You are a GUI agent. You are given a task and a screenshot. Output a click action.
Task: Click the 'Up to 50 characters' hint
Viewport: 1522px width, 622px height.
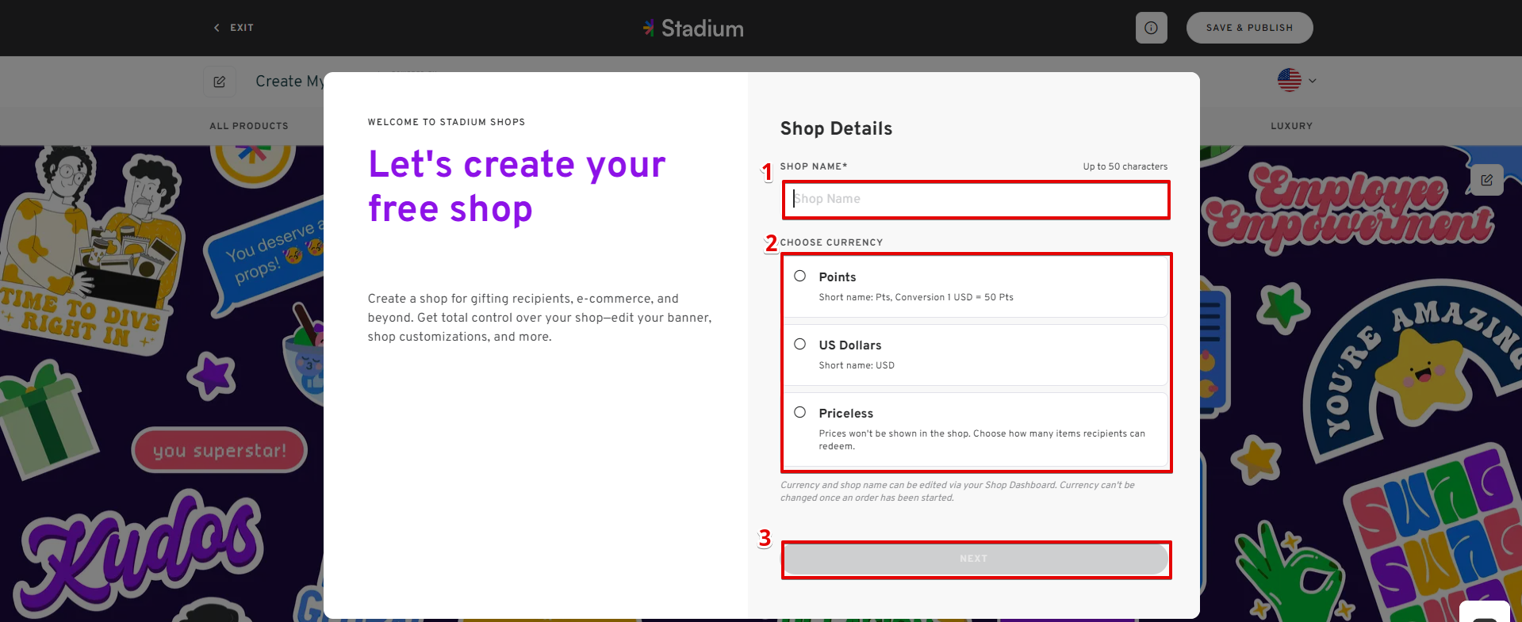(x=1125, y=166)
